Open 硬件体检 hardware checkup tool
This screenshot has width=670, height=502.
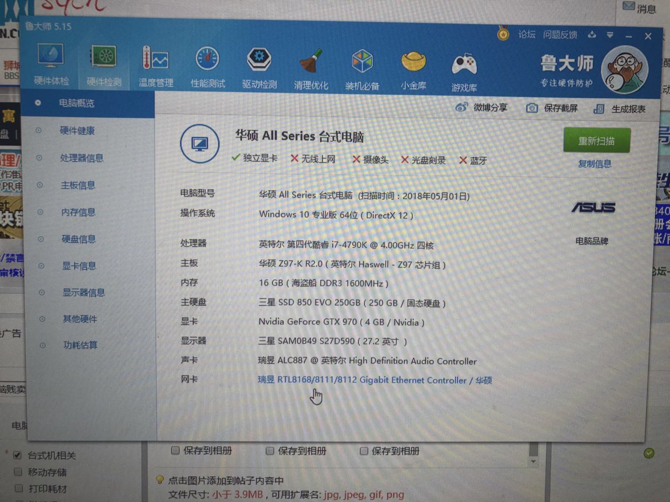[51, 64]
